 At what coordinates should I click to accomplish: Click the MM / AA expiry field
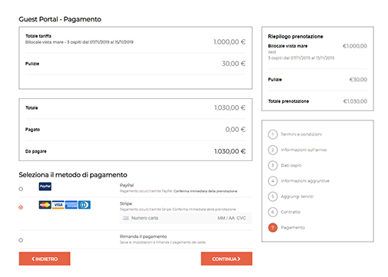coord(226,218)
